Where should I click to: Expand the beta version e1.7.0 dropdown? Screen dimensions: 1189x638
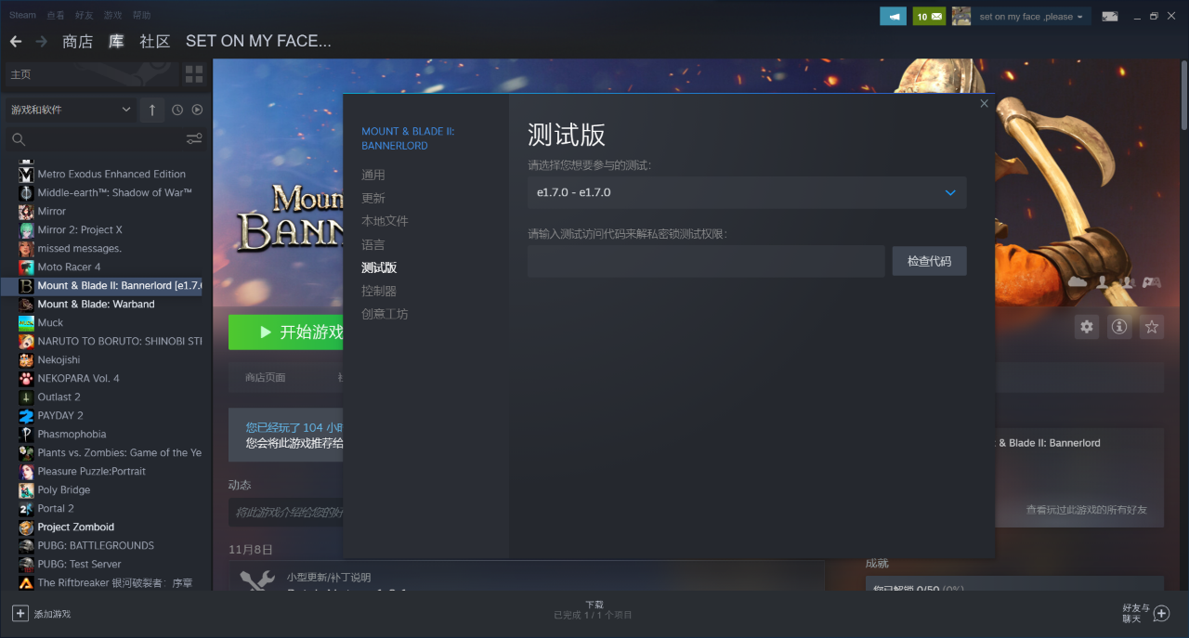tap(747, 192)
